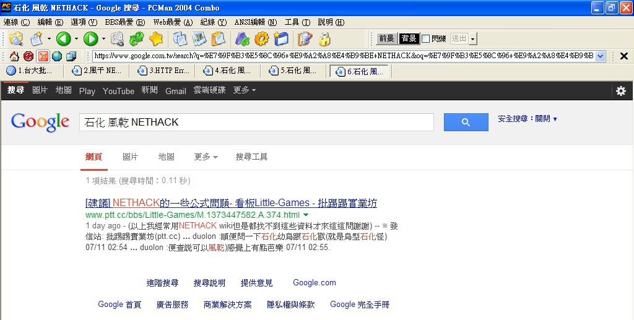The image size is (634, 320).
Task: Go forward with the green right arrow
Action: pyautogui.click(x=90, y=39)
